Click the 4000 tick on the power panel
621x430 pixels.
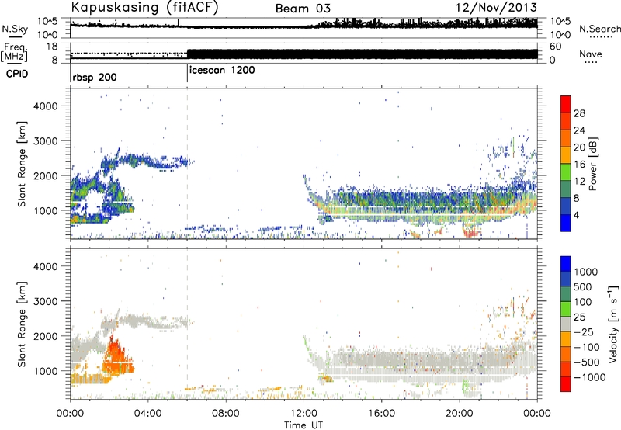(x=46, y=106)
